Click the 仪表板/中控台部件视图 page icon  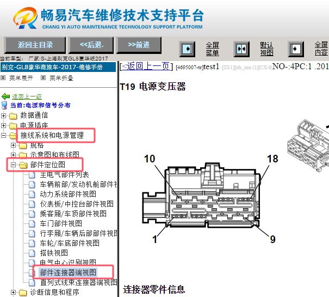click(x=32, y=204)
